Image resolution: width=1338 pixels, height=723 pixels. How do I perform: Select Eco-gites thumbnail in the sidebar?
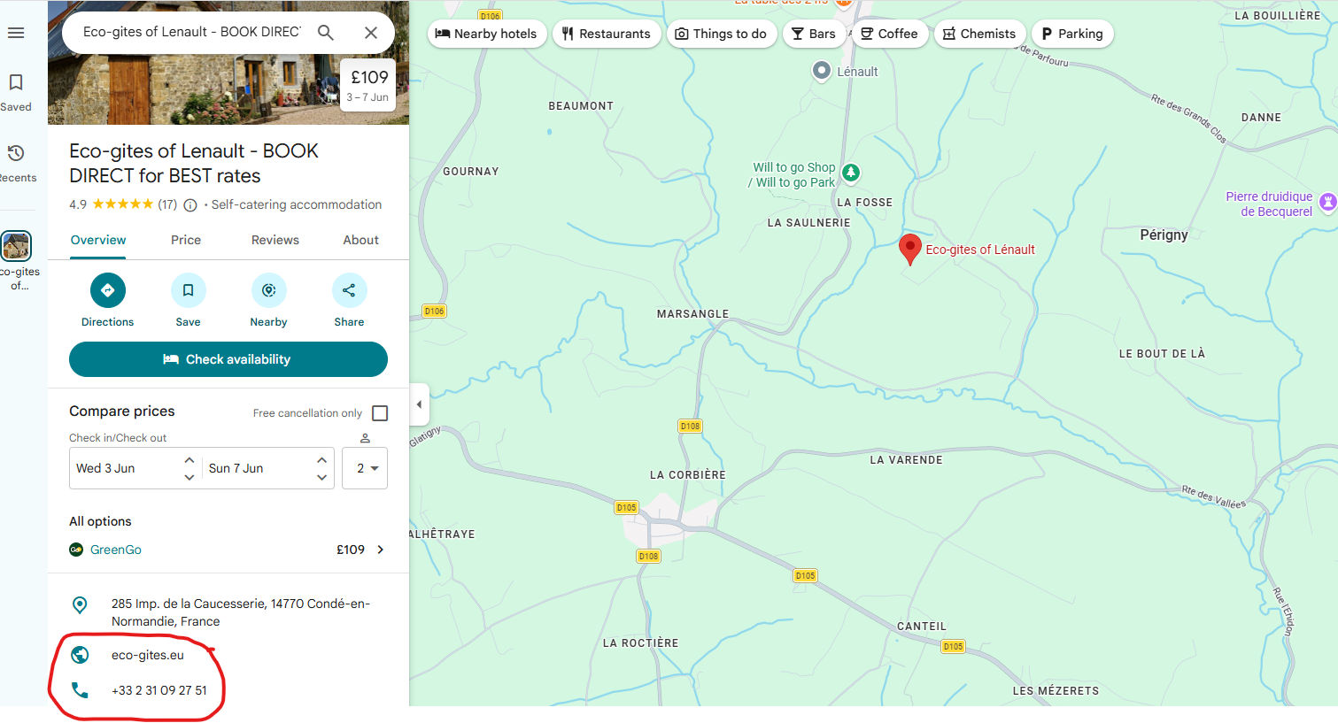point(16,246)
